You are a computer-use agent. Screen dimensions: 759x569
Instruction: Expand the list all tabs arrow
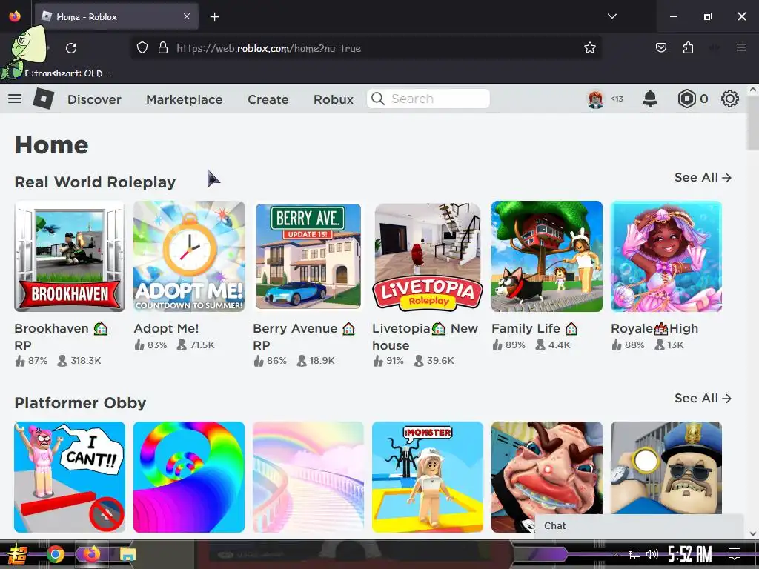pos(611,16)
